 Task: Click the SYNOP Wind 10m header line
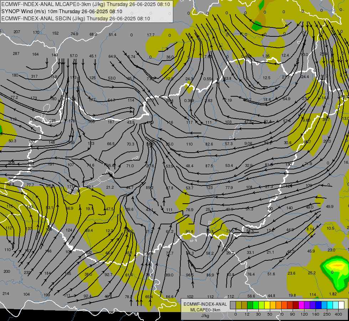62,11
